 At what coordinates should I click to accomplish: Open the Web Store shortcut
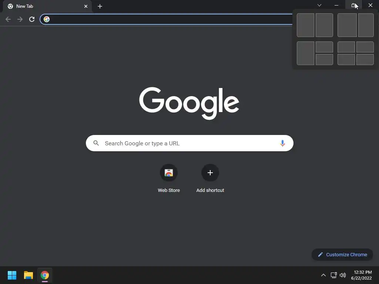click(x=169, y=173)
